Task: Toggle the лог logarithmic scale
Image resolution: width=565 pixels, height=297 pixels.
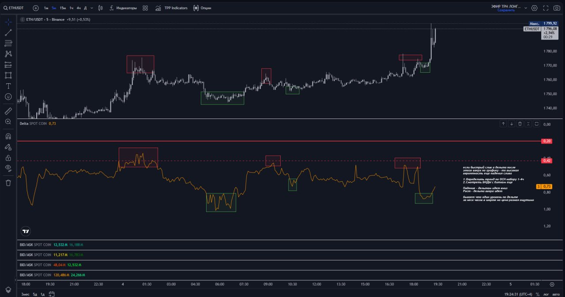Action: tap(546, 294)
